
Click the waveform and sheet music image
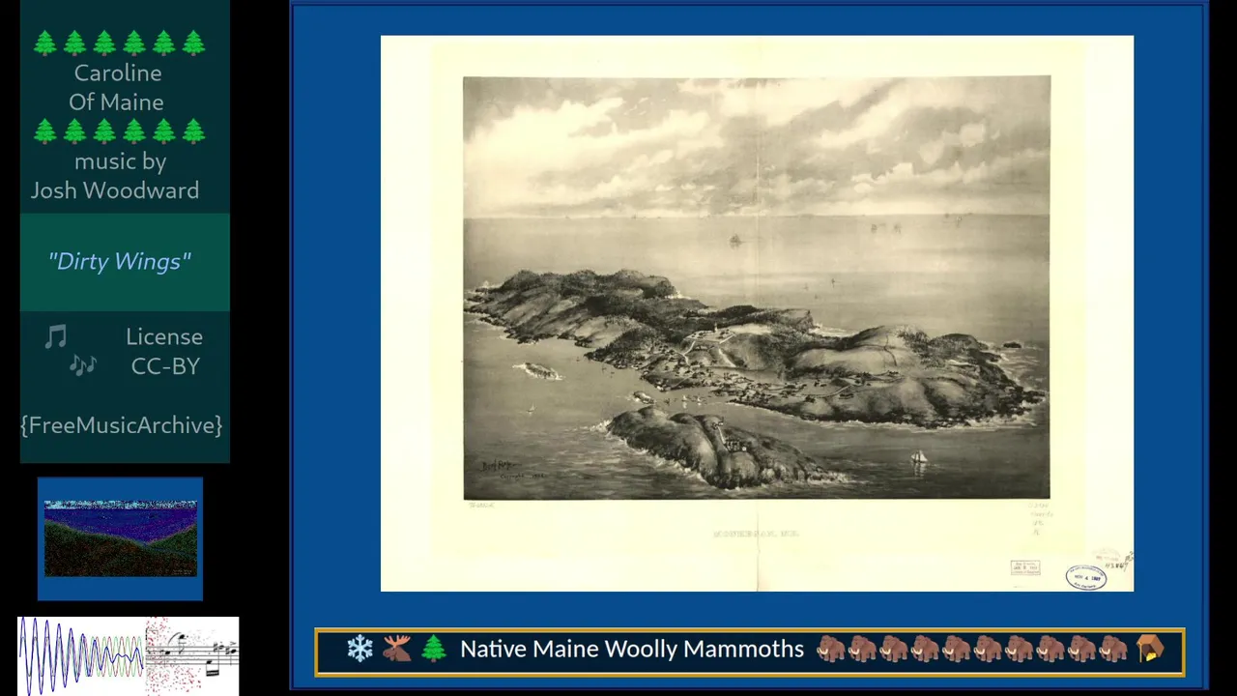click(129, 655)
